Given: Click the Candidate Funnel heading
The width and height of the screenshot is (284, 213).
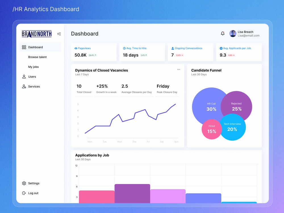Looking at the screenshot, I should coord(206,70).
